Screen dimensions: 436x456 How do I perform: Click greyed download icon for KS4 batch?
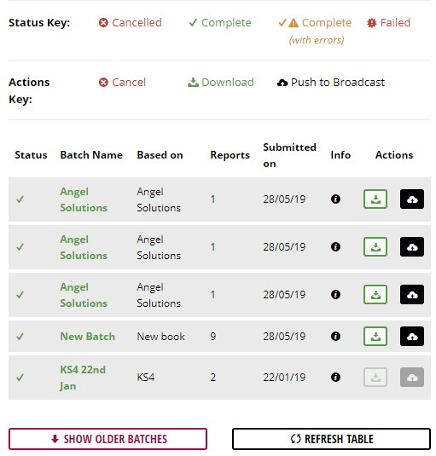click(375, 378)
